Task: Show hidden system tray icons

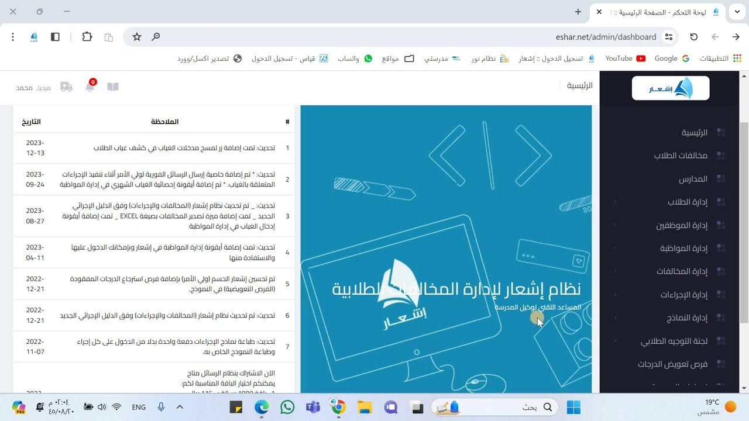Action: point(180,407)
